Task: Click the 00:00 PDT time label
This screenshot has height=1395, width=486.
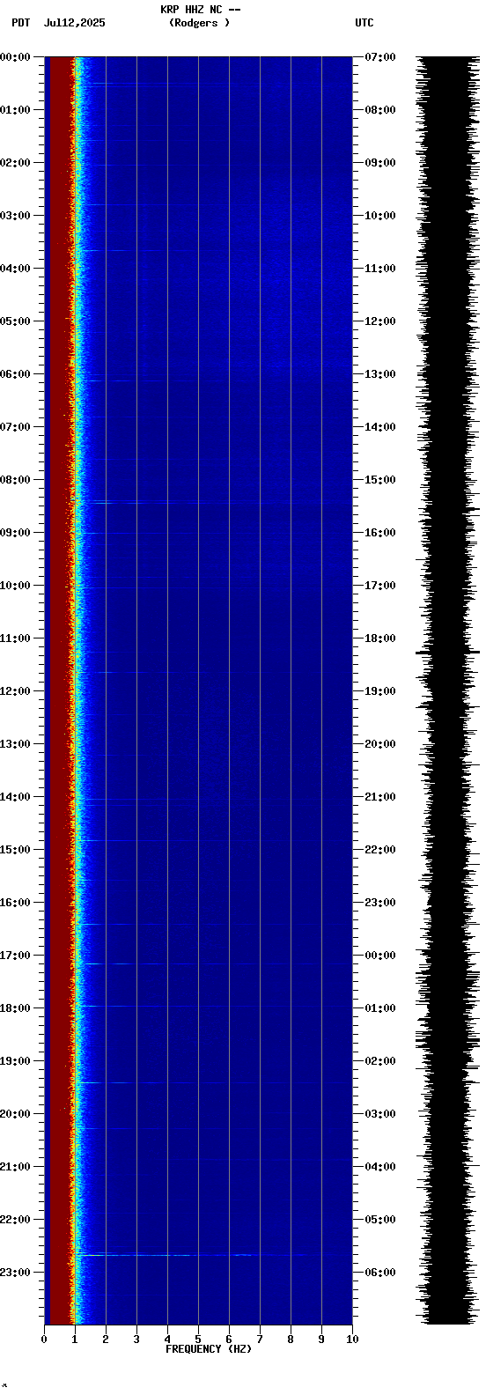Action: 15,57
